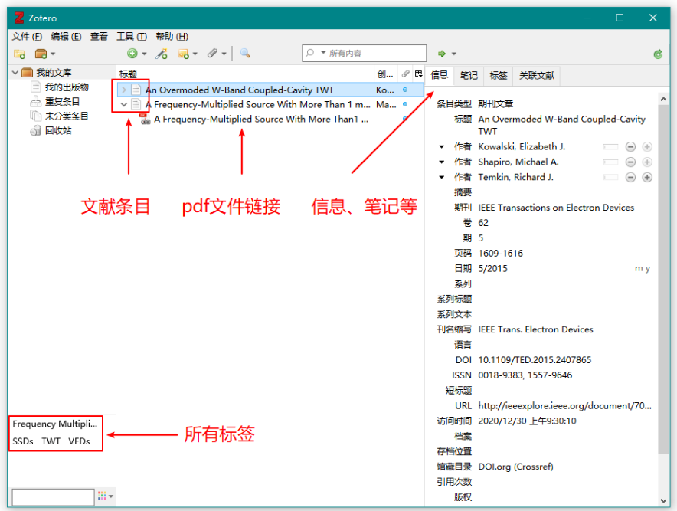Add author after Temkin with plus button
This screenshot has width=677, height=511.
(647, 177)
